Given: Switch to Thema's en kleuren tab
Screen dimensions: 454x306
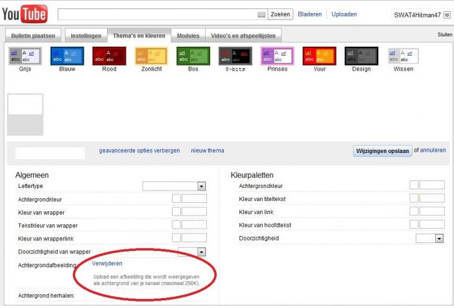Looking at the screenshot, I should pos(139,36).
